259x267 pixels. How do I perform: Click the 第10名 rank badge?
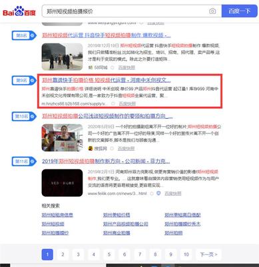tap(24, 116)
